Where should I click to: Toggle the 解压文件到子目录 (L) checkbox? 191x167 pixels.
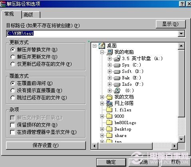pyautogui.click(x=12, y=118)
